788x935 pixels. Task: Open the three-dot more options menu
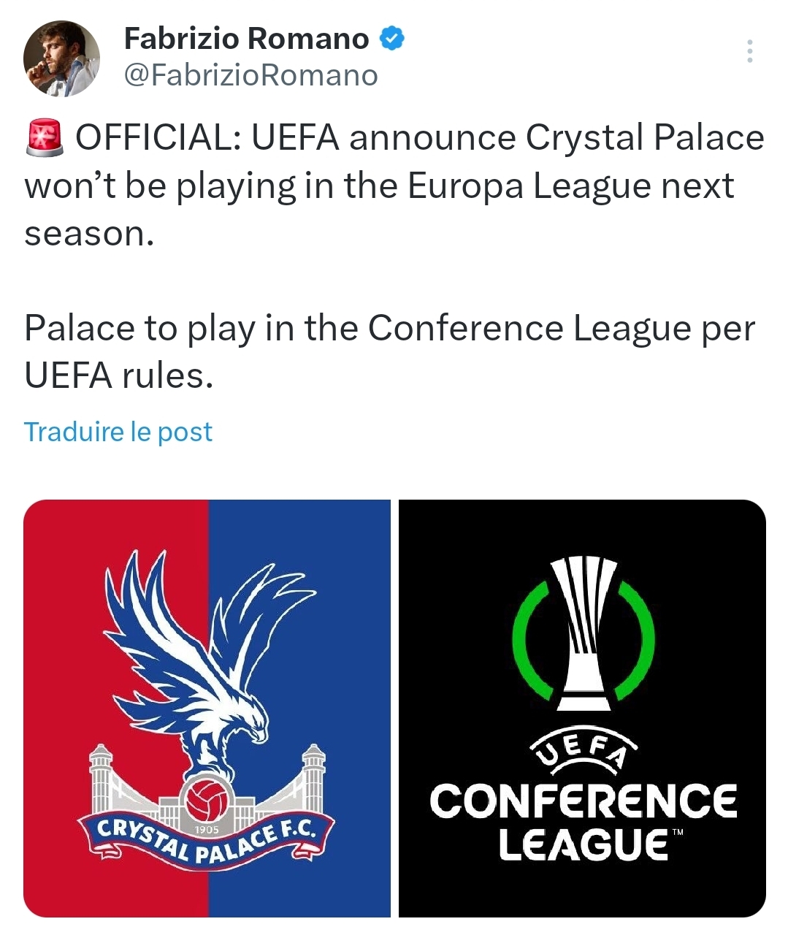click(x=749, y=51)
